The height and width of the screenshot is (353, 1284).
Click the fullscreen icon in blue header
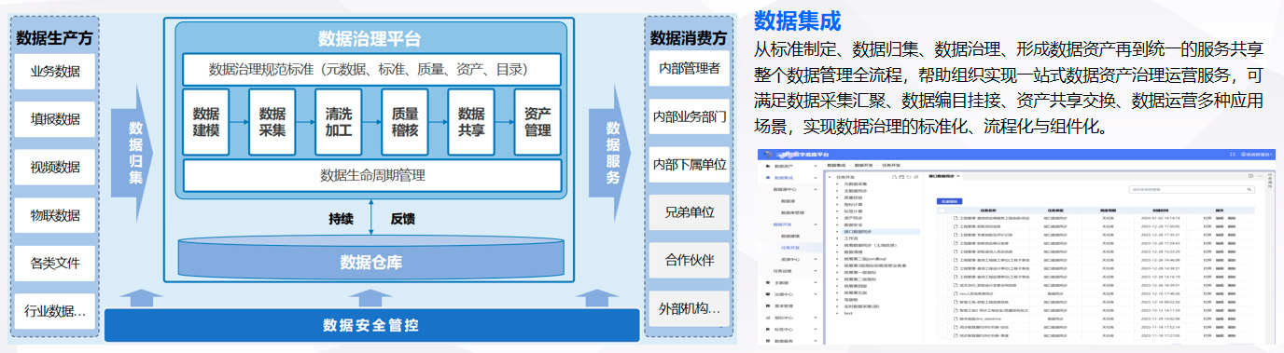(1232, 155)
